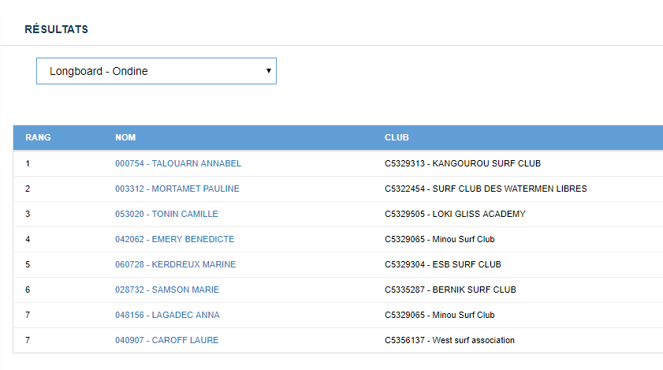Click Minou Surf Club in Lagadec Anna row
The image size is (663, 370).
click(464, 315)
